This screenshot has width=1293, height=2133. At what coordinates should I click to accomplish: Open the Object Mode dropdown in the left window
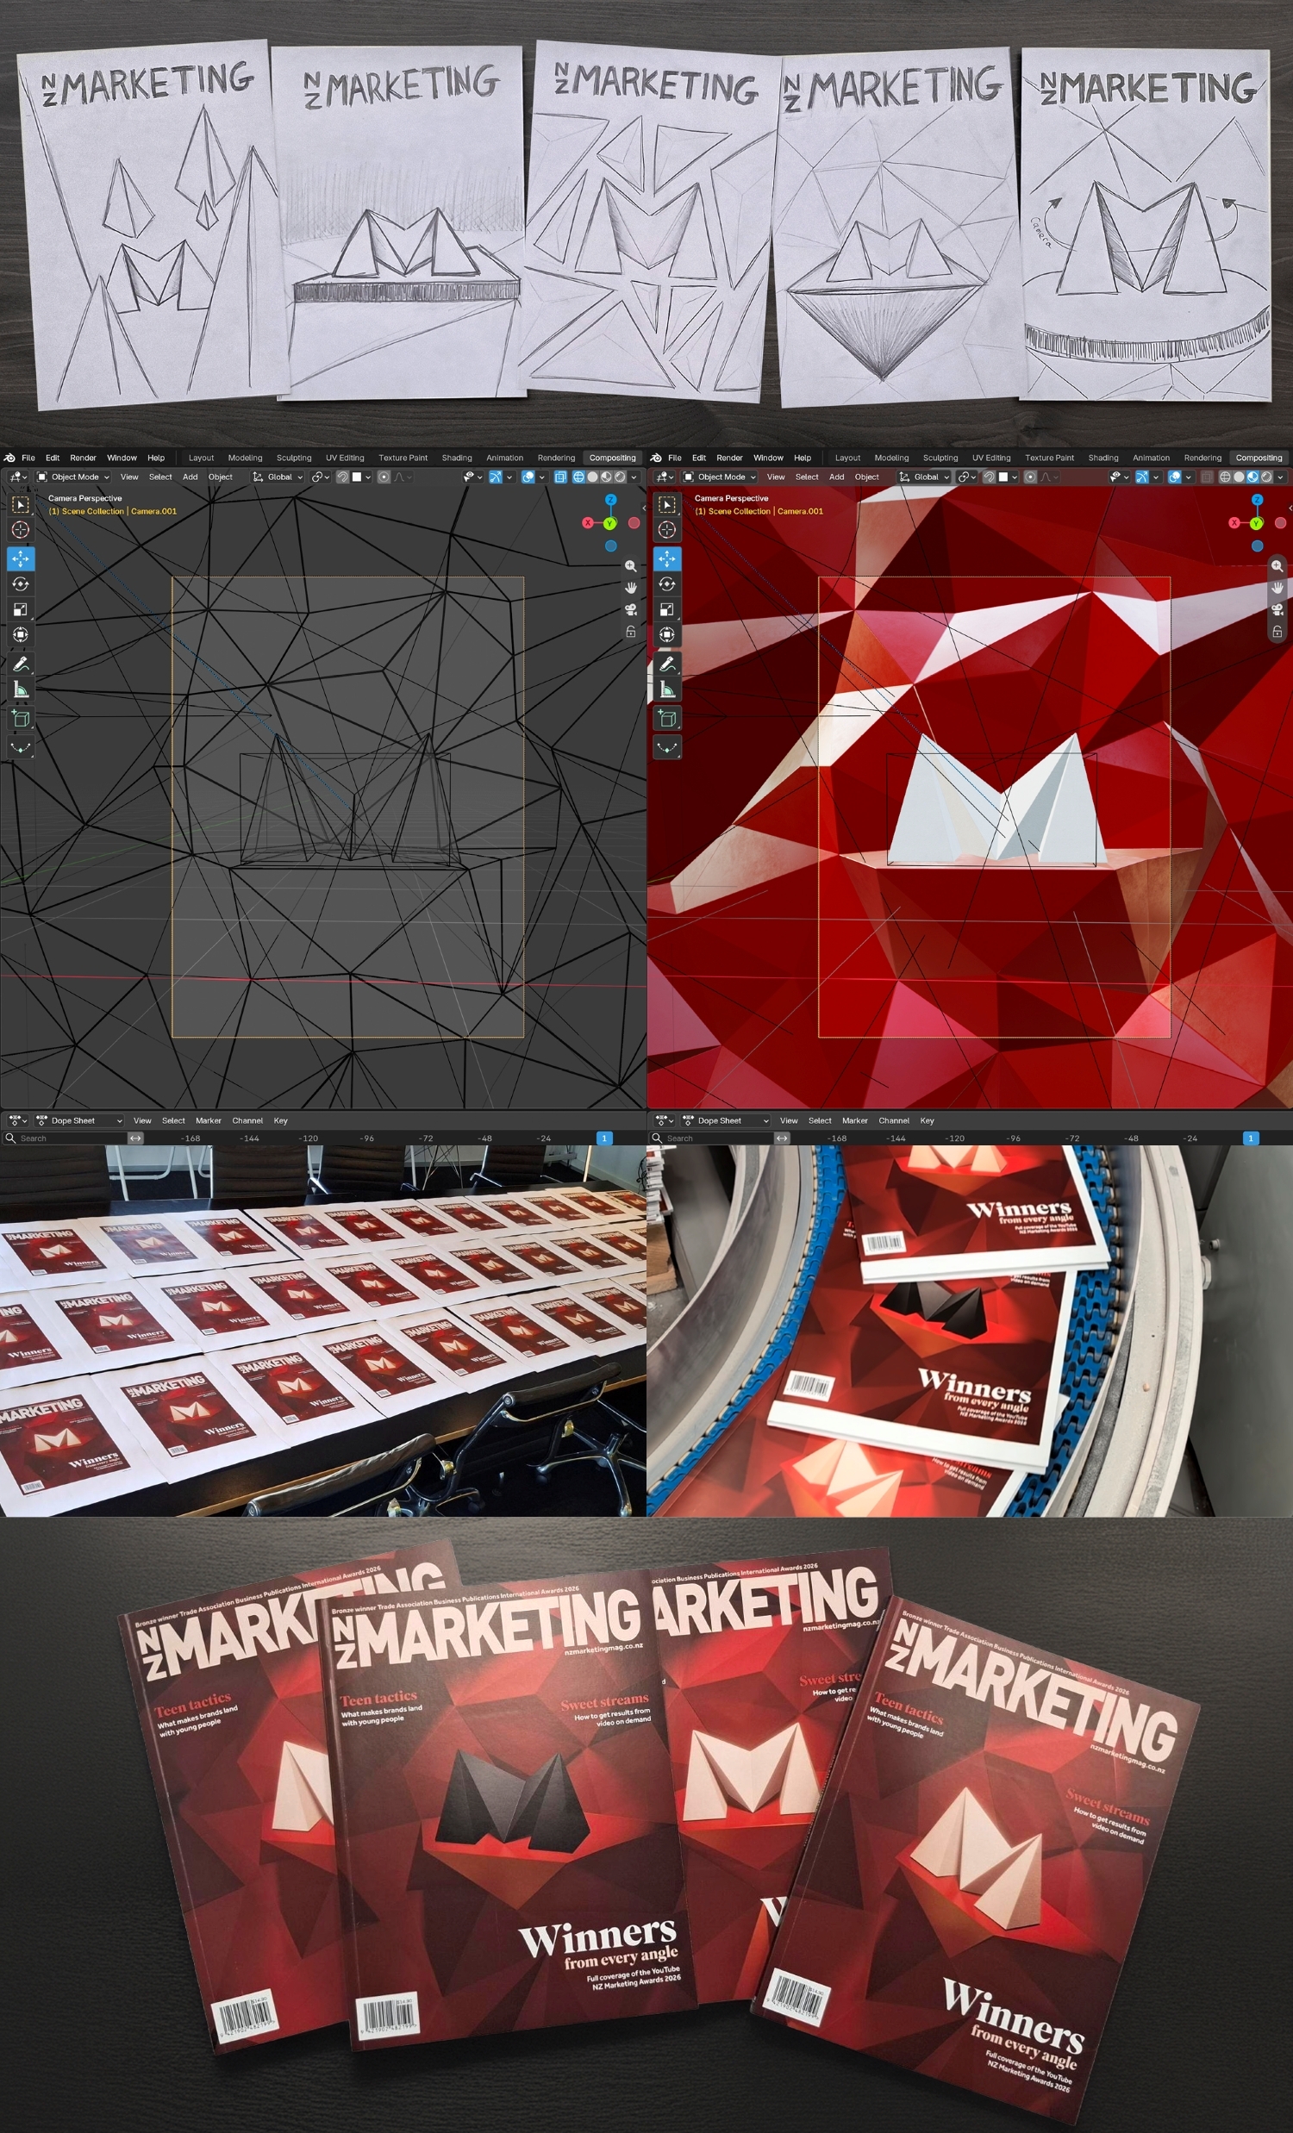[x=73, y=477]
